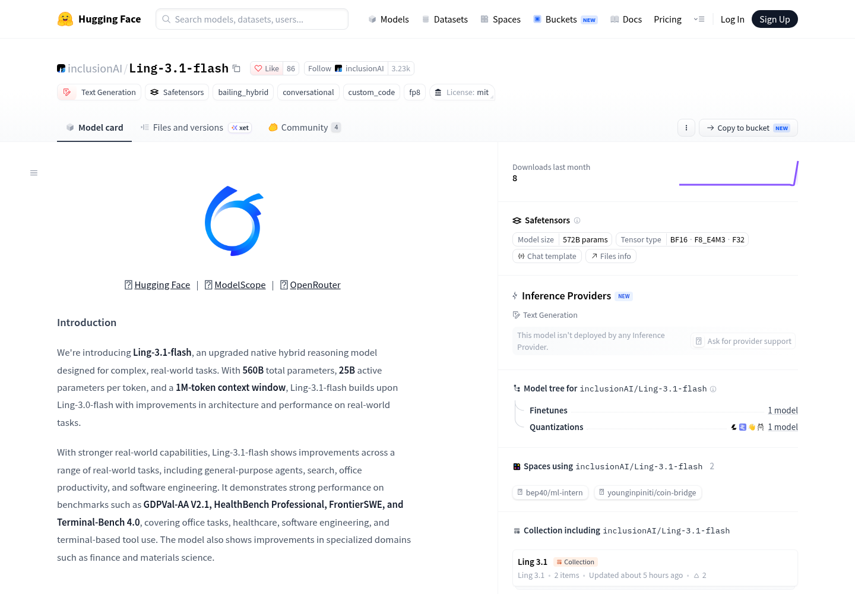Click Ask for provider support
Screen dimensions: 855x594
[743, 341]
